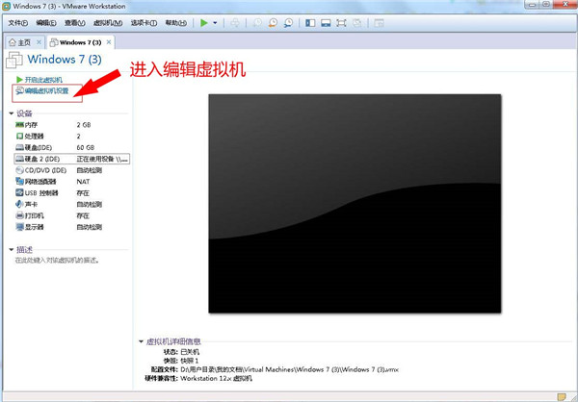Select the 内存 device row
The width and height of the screenshot is (578, 402).
[71, 125]
